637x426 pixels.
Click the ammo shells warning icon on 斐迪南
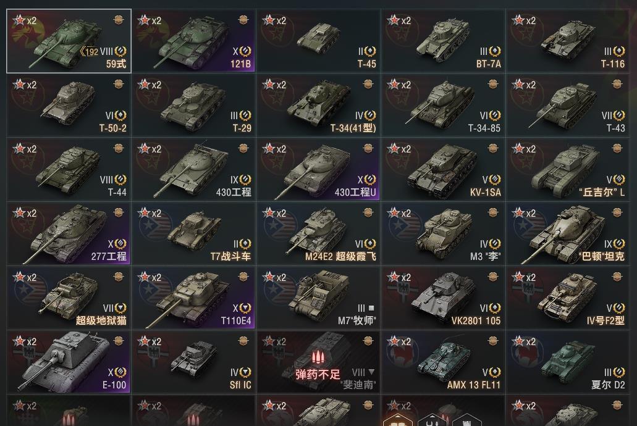point(318,357)
